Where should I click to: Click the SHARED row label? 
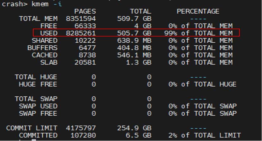click(x=45, y=40)
